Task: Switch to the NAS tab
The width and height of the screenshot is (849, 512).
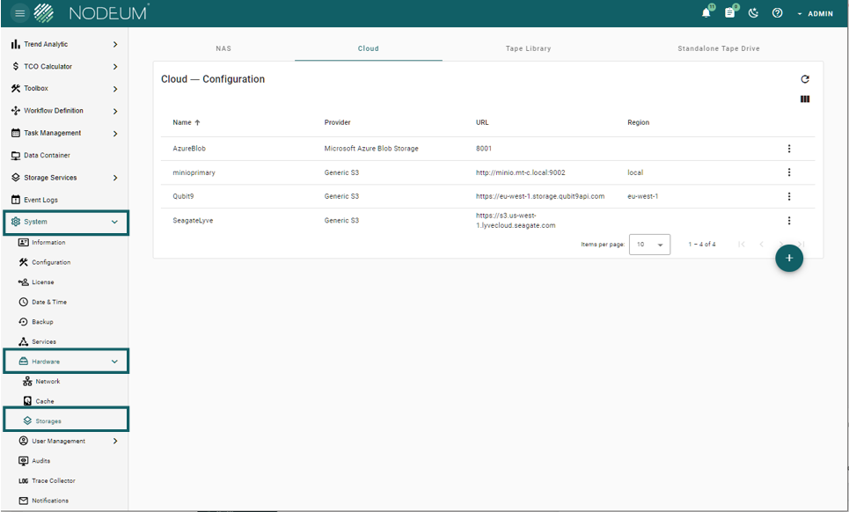Action: (223, 48)
